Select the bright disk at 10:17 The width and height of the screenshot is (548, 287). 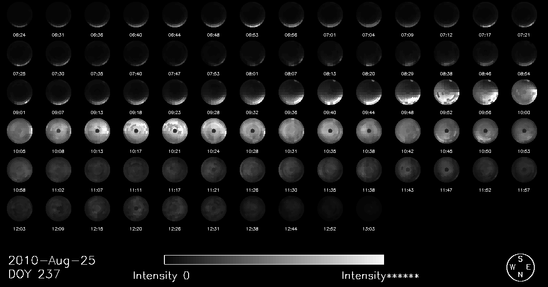[x=136, y=131]
